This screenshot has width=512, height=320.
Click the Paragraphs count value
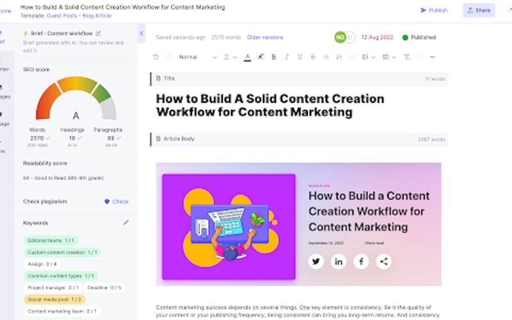tap(111, 138)
